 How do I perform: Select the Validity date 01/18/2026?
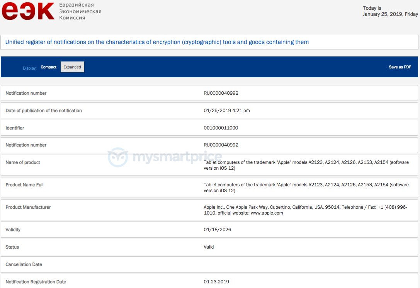[x=216, y=230]
